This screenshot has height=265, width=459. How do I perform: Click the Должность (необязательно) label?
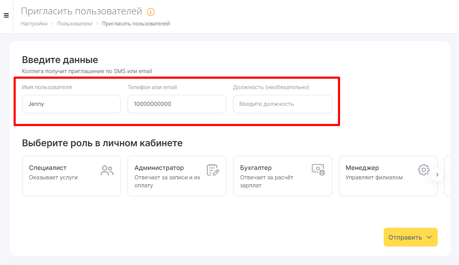271,87
